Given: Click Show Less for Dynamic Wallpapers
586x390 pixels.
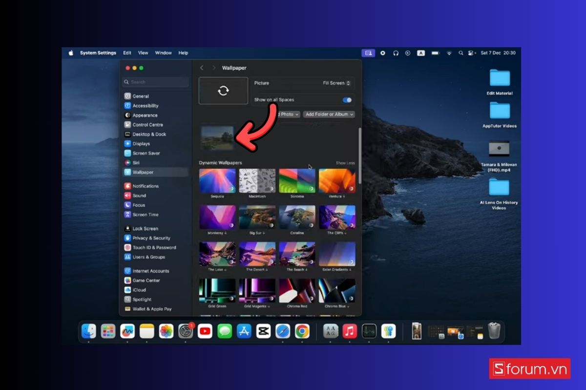Looking at the screenshot, I should click(345, 163).
